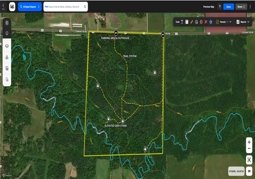
Task: Save the map
Action: (x=228, y=7)
